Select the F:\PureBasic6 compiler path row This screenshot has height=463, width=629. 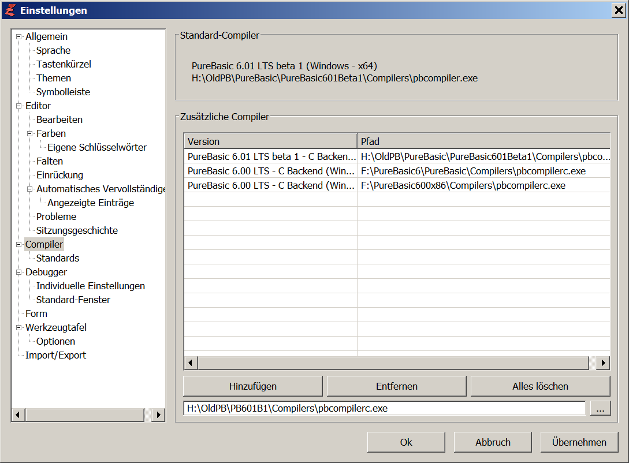point(397,171)
